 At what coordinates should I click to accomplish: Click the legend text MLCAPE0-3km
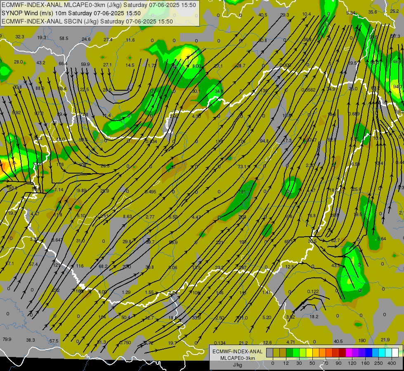pos(238,358)
